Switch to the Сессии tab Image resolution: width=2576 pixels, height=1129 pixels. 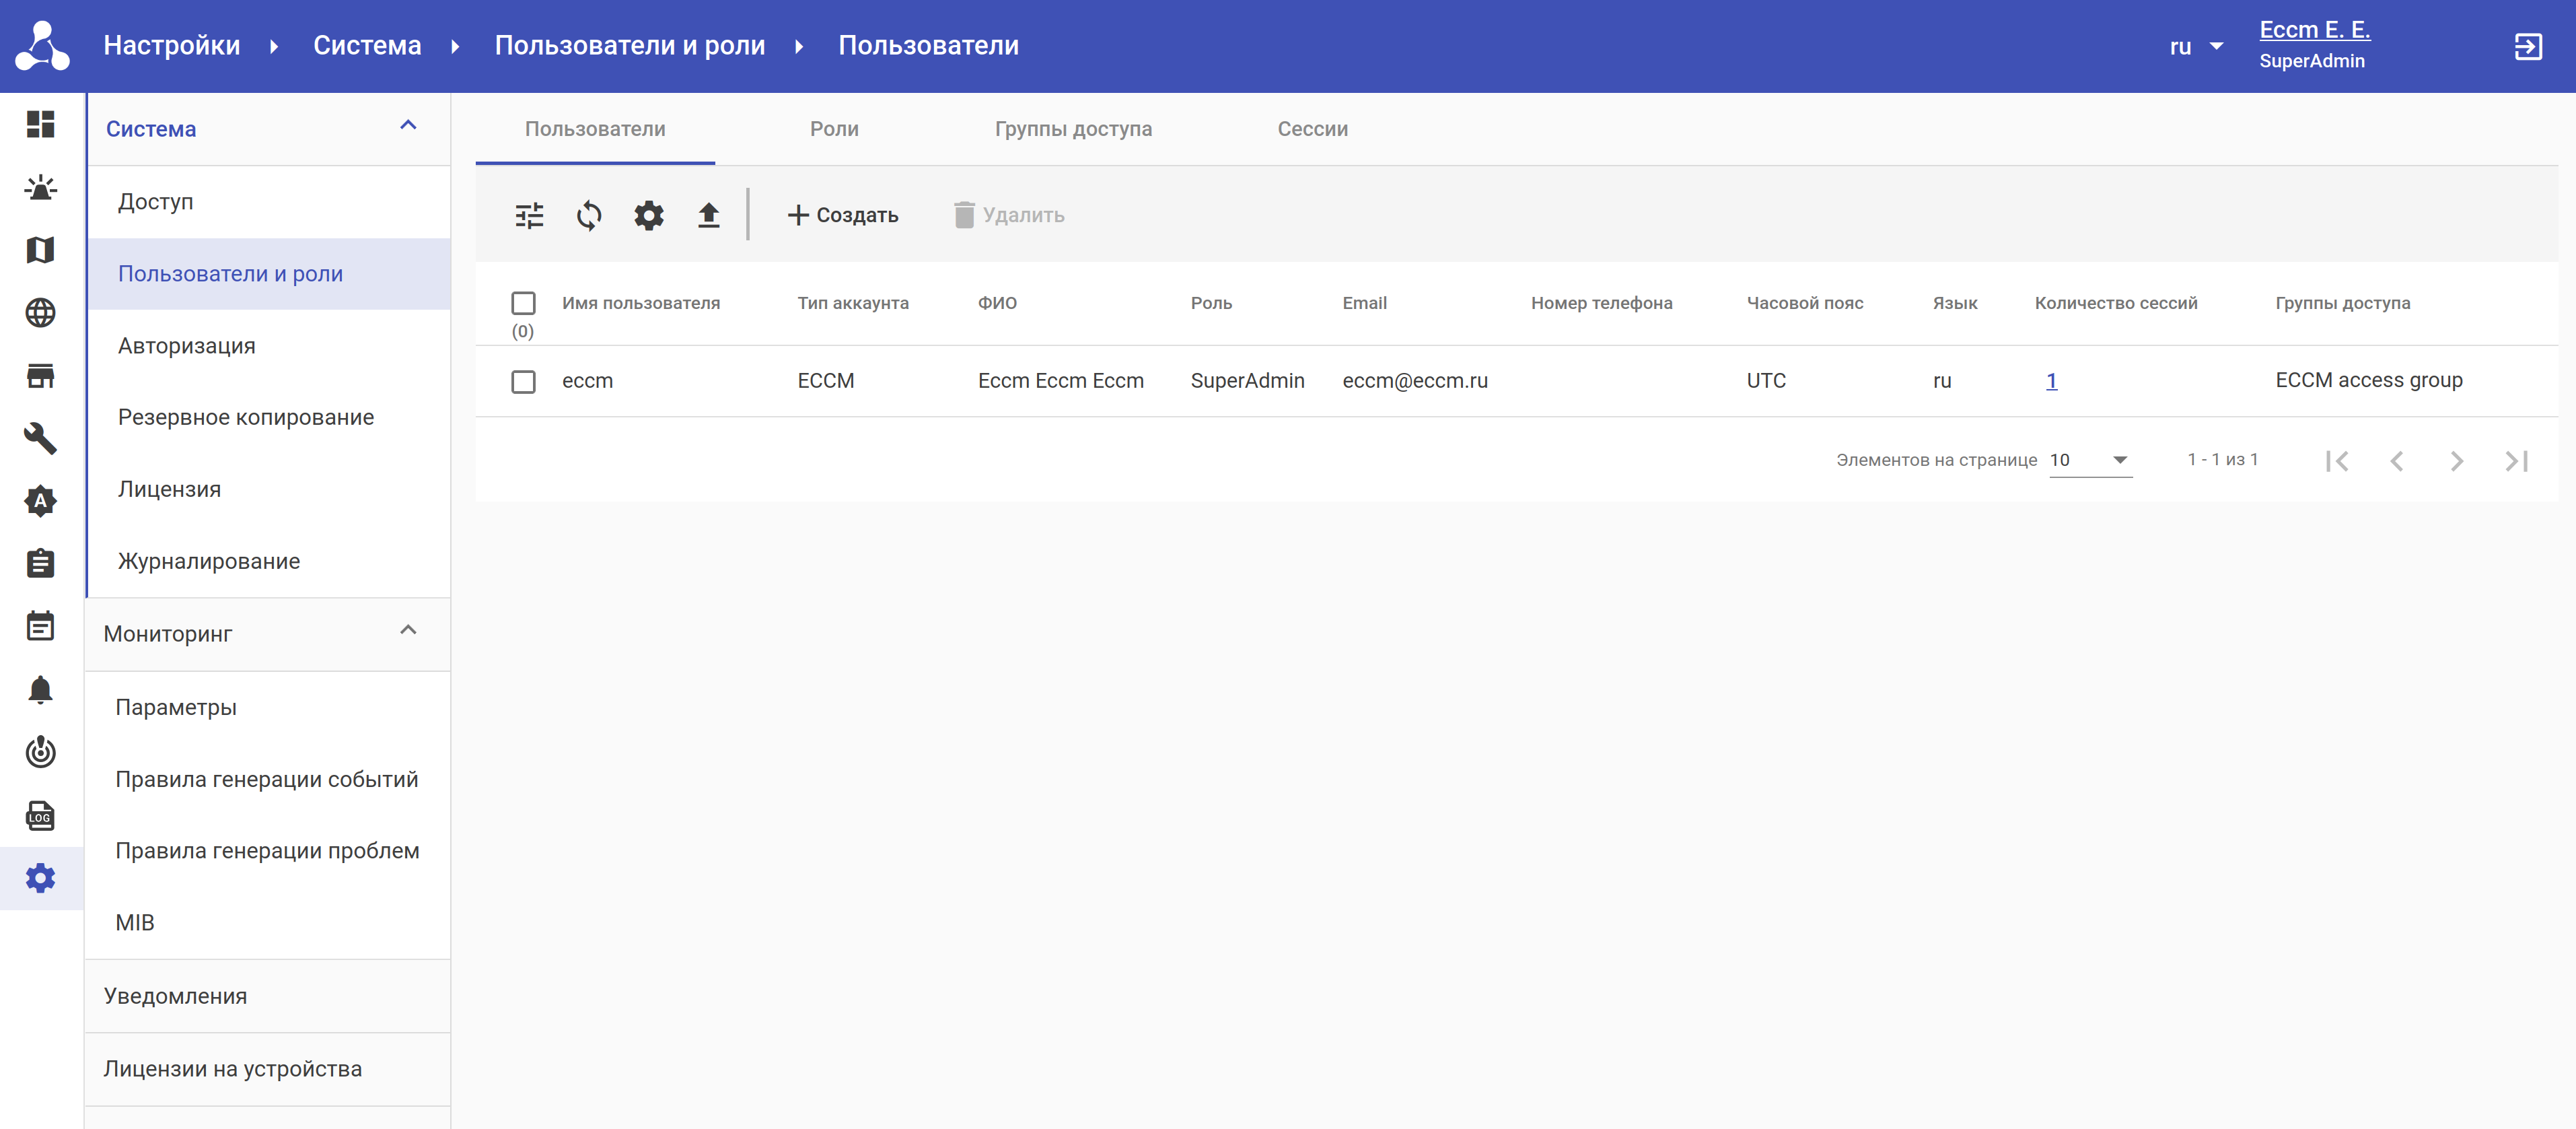(x=1312, y=129)
